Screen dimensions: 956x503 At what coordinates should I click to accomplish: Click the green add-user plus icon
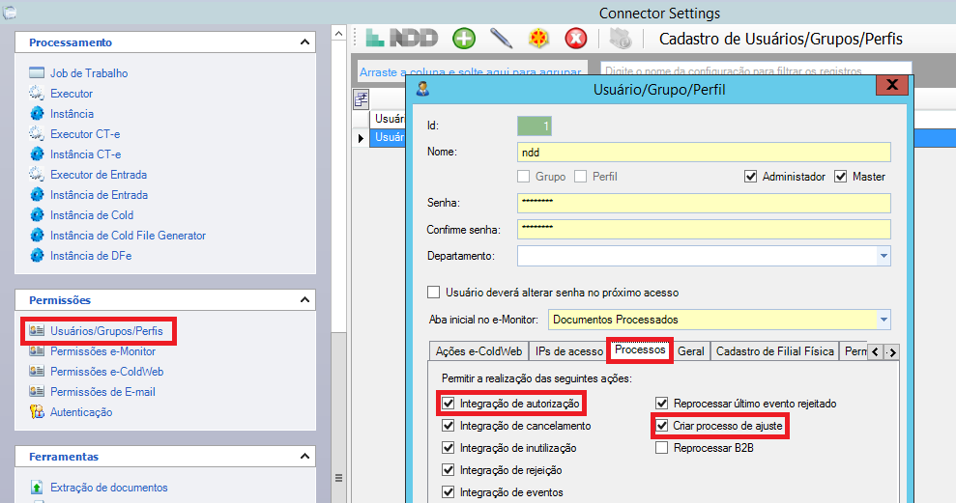pyautogui.click(x=464, y=39)
